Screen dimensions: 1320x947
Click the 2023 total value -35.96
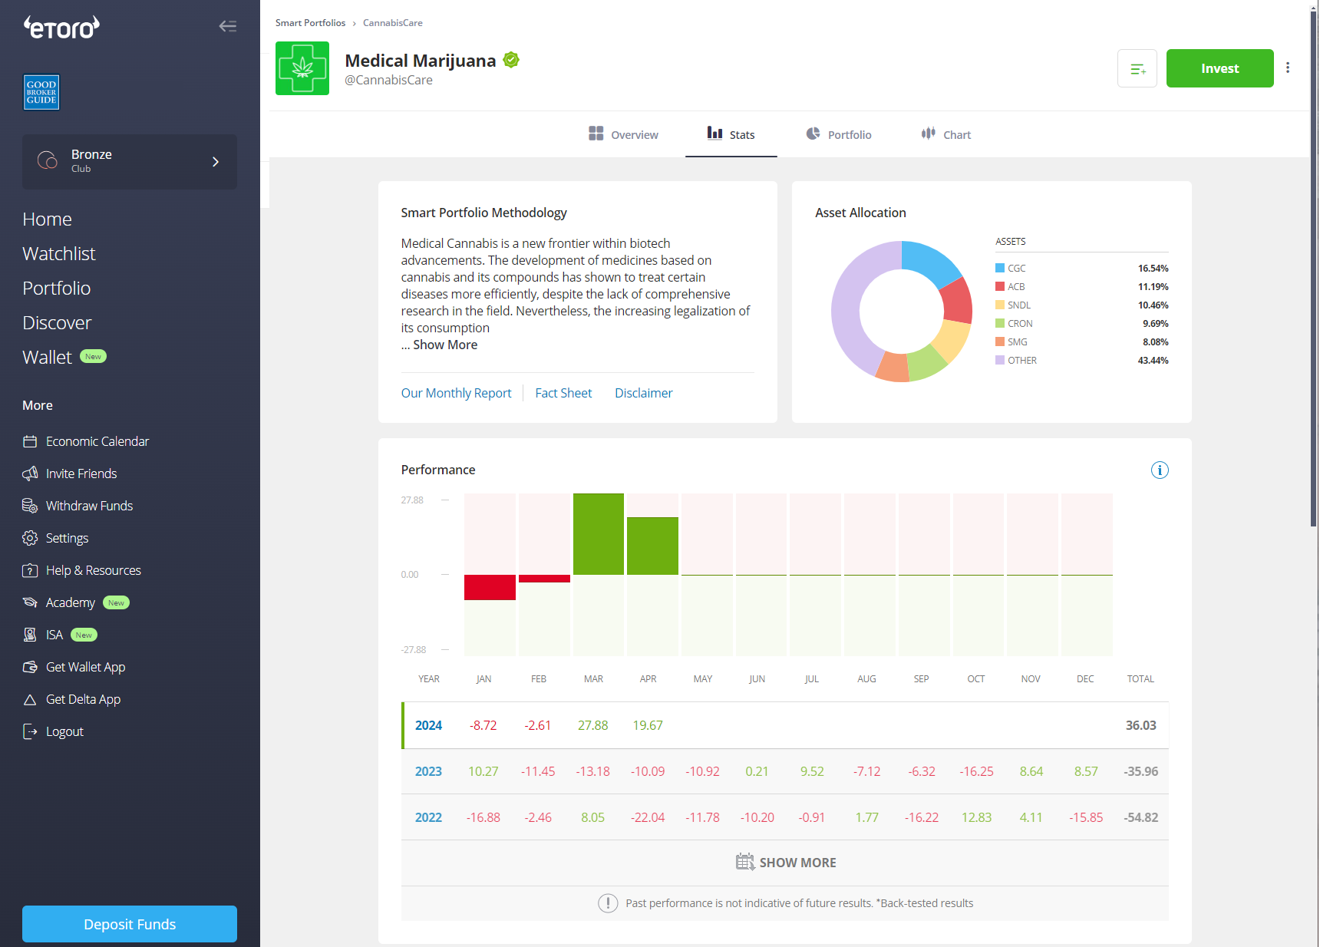coord(1140,771)
